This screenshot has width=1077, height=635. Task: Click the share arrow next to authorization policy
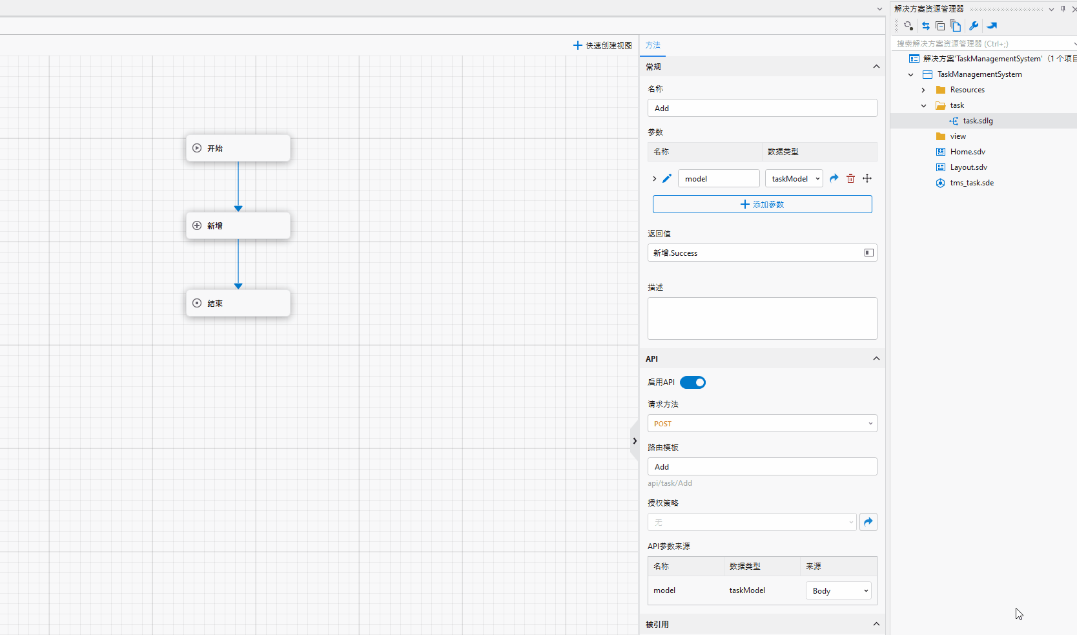(868, 522)
